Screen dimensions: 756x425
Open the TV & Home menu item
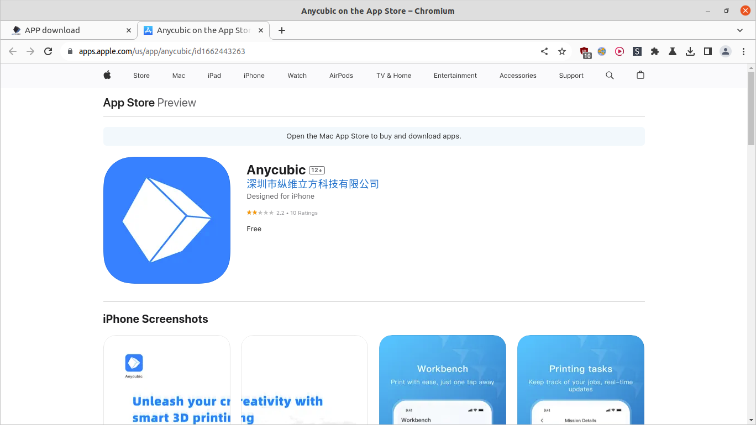click(394, 76)
